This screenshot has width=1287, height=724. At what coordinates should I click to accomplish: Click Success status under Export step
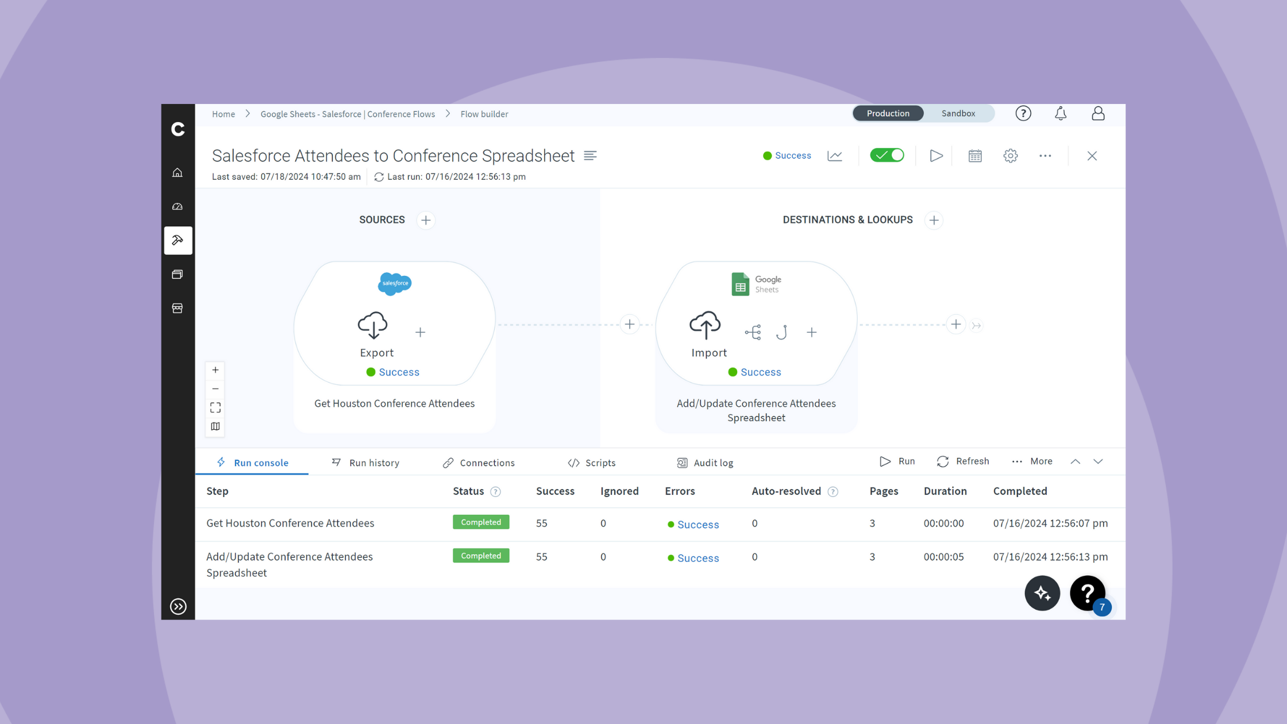tap(399, 372)
